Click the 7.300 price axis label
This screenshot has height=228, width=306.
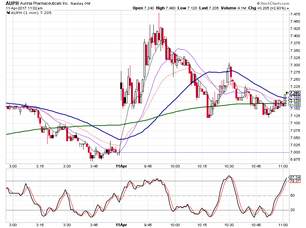click(x=295, y=65)
